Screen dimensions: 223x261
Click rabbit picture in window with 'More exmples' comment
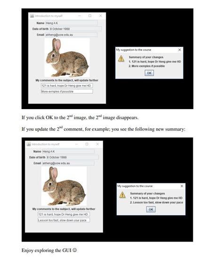point(67,58)
